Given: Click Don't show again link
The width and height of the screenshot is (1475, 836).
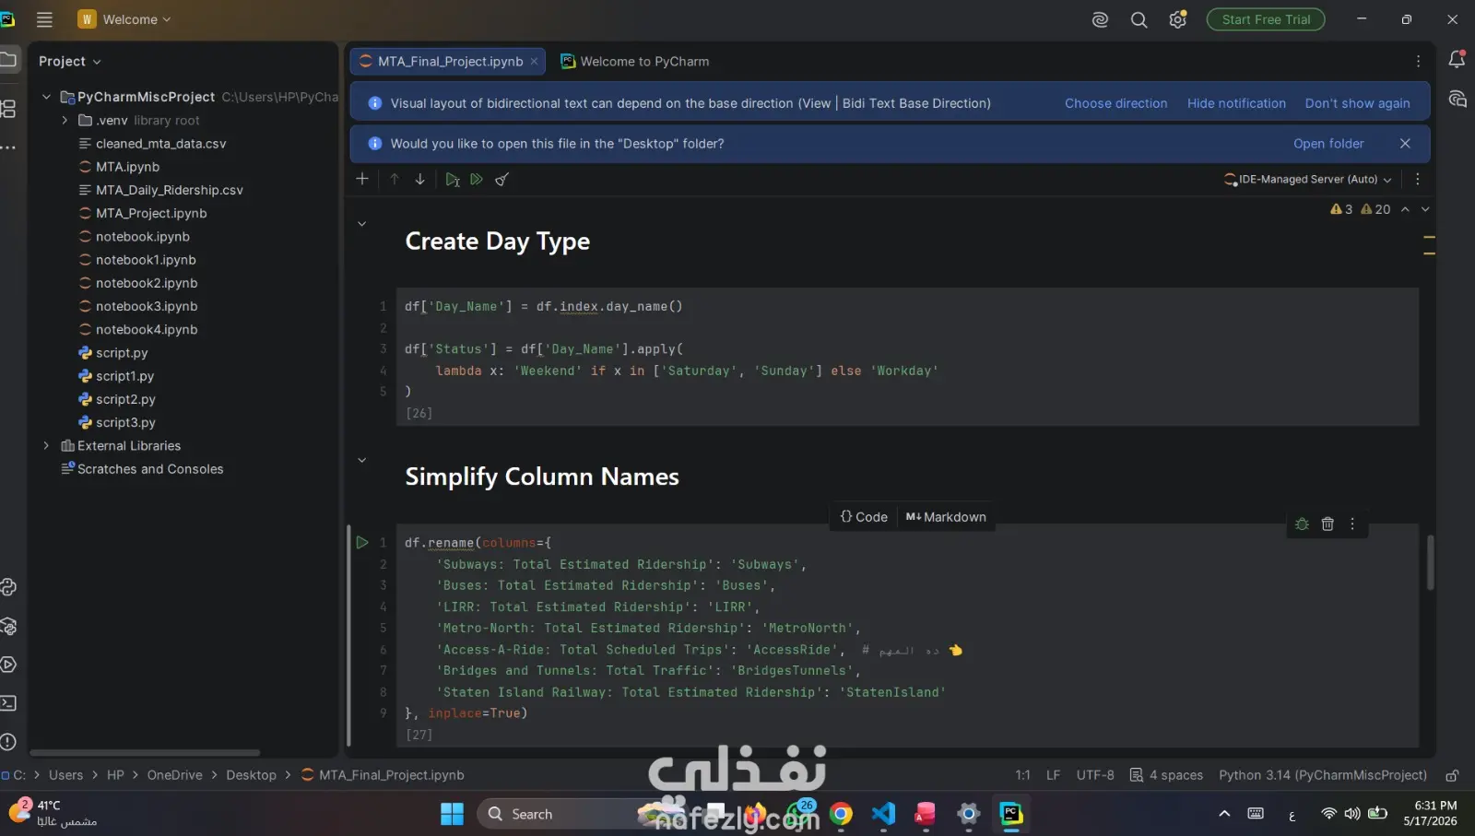Looking at the screenshot, I should tap(1357, 103).
